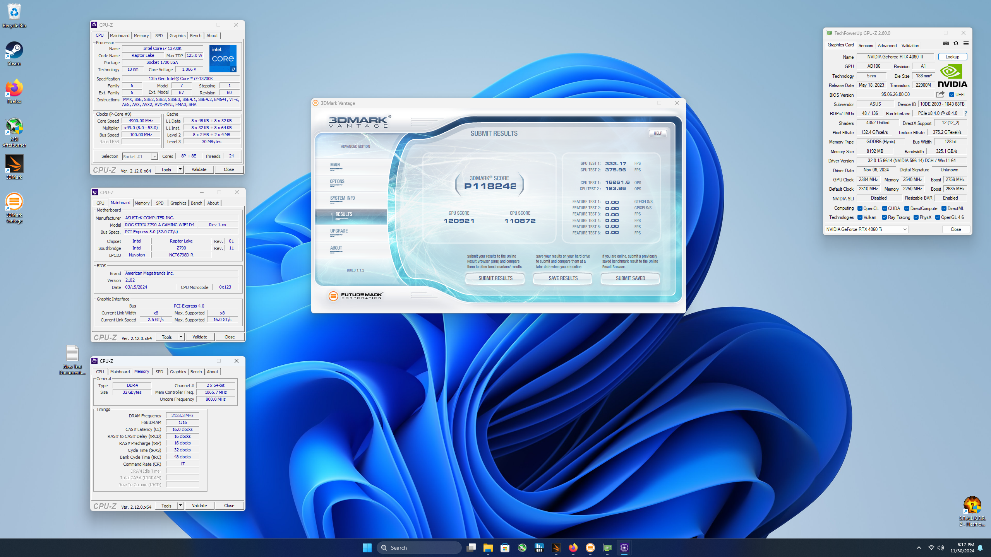The image size is (991, 557).
Task: Toggle the Vulkan checkbox in GPU-Z
Action: click(x=860, y=217)
